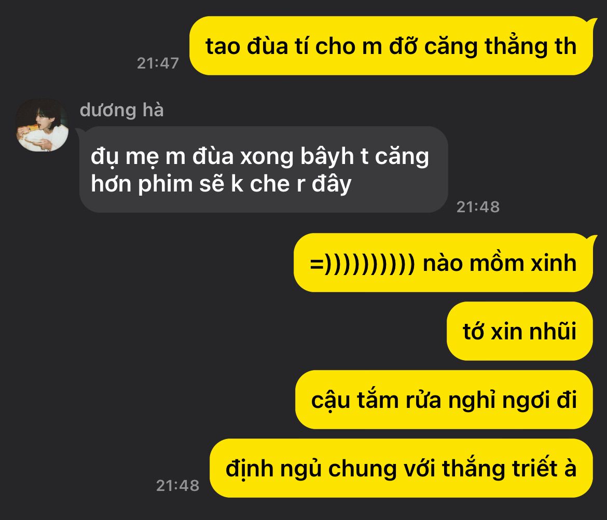Select the message 'cậu tắm rửa nghỉ ngơi đi'
607x520 pixels.
coord(444,400)
